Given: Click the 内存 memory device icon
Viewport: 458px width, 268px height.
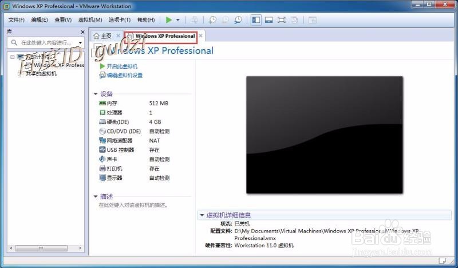Looking at the screenshot, I should point(102,103).
